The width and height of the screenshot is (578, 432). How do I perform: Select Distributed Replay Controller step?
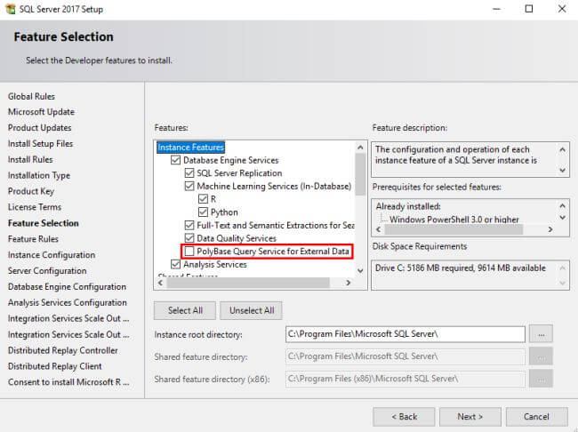pyautogui.click(x=63, y=350)
